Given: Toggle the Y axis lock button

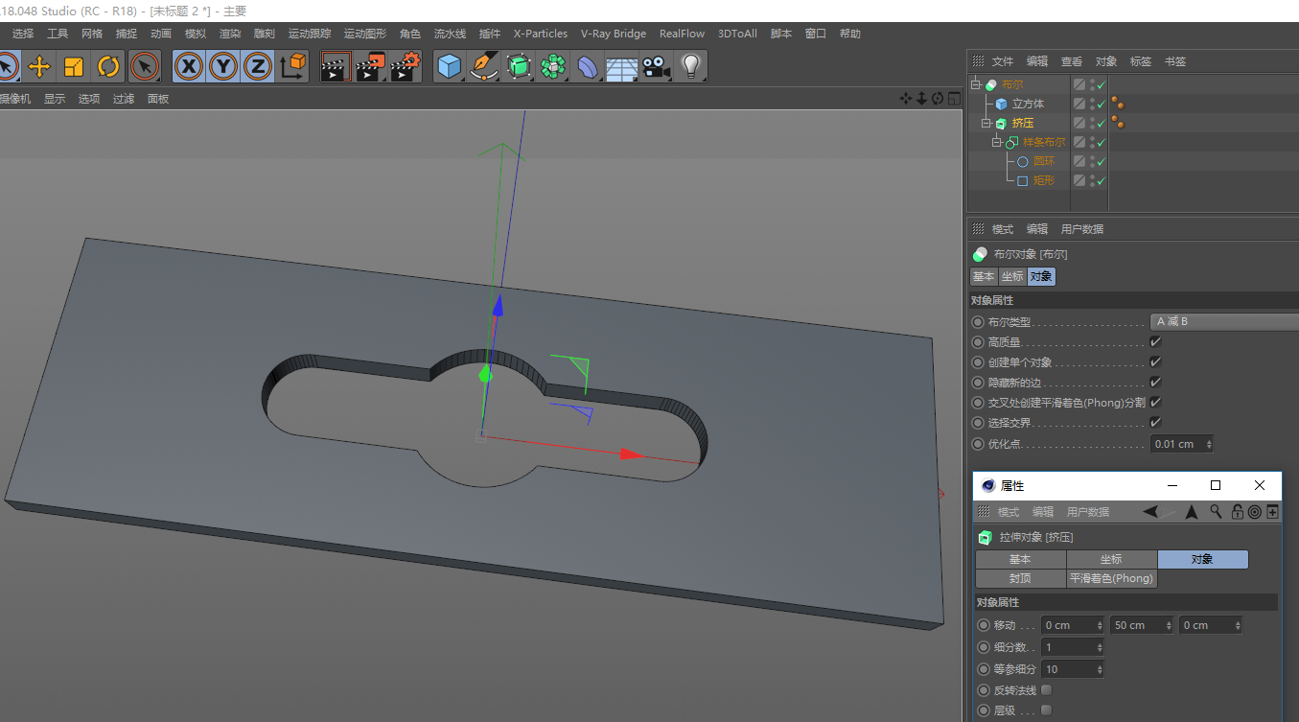Looking at the screenshot, I should (x=223, y=66).
